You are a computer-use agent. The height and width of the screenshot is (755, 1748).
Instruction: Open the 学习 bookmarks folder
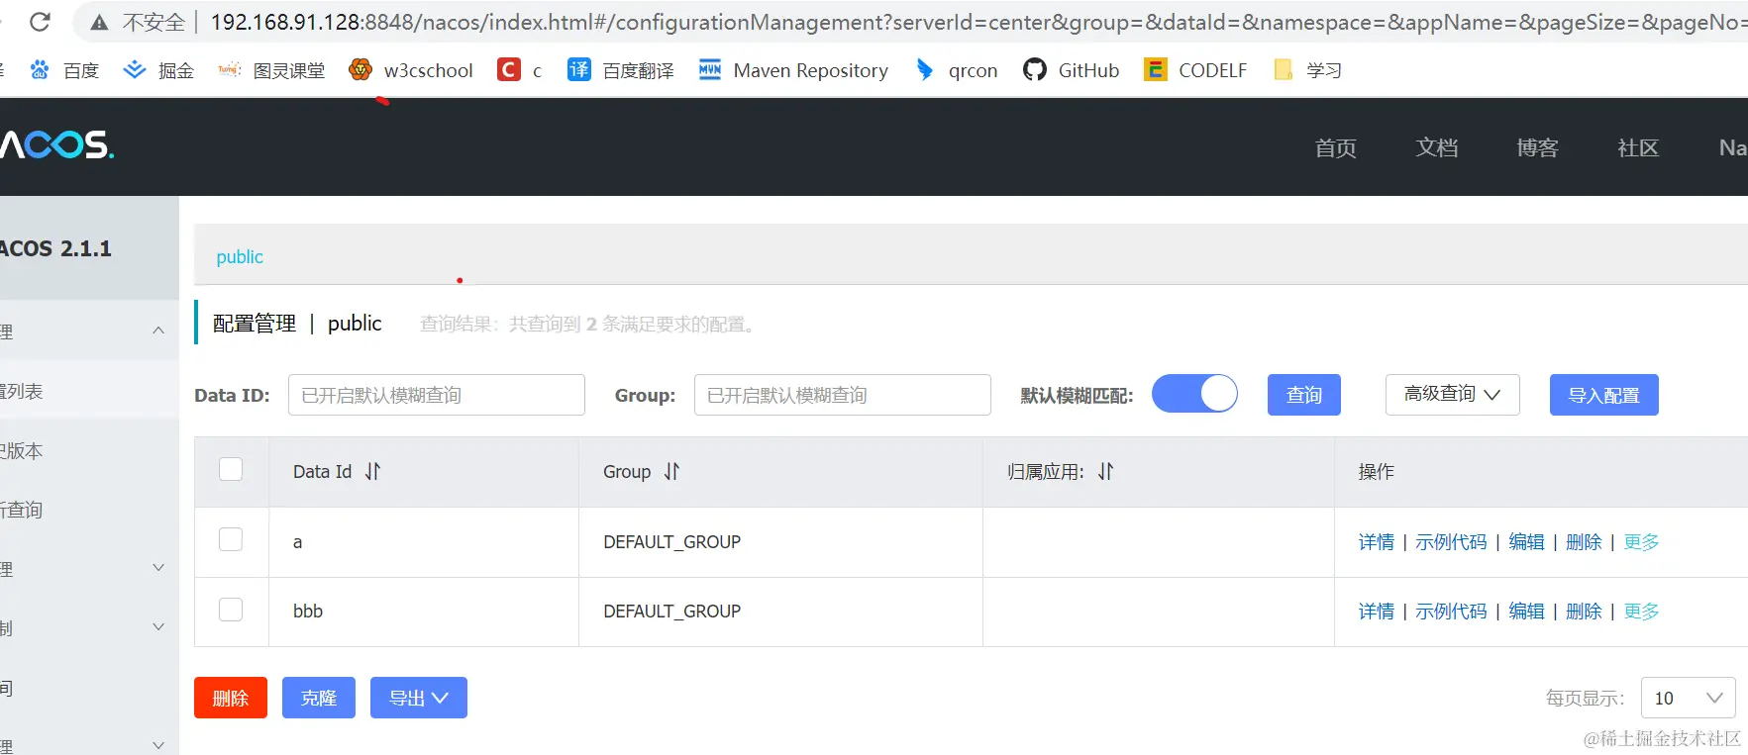[x=1307, y=70]
